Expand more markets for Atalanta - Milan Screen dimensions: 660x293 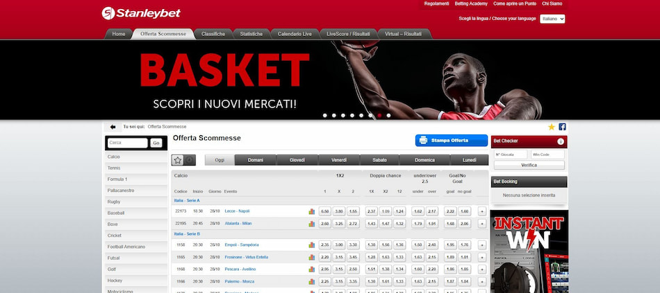point(482,224)
